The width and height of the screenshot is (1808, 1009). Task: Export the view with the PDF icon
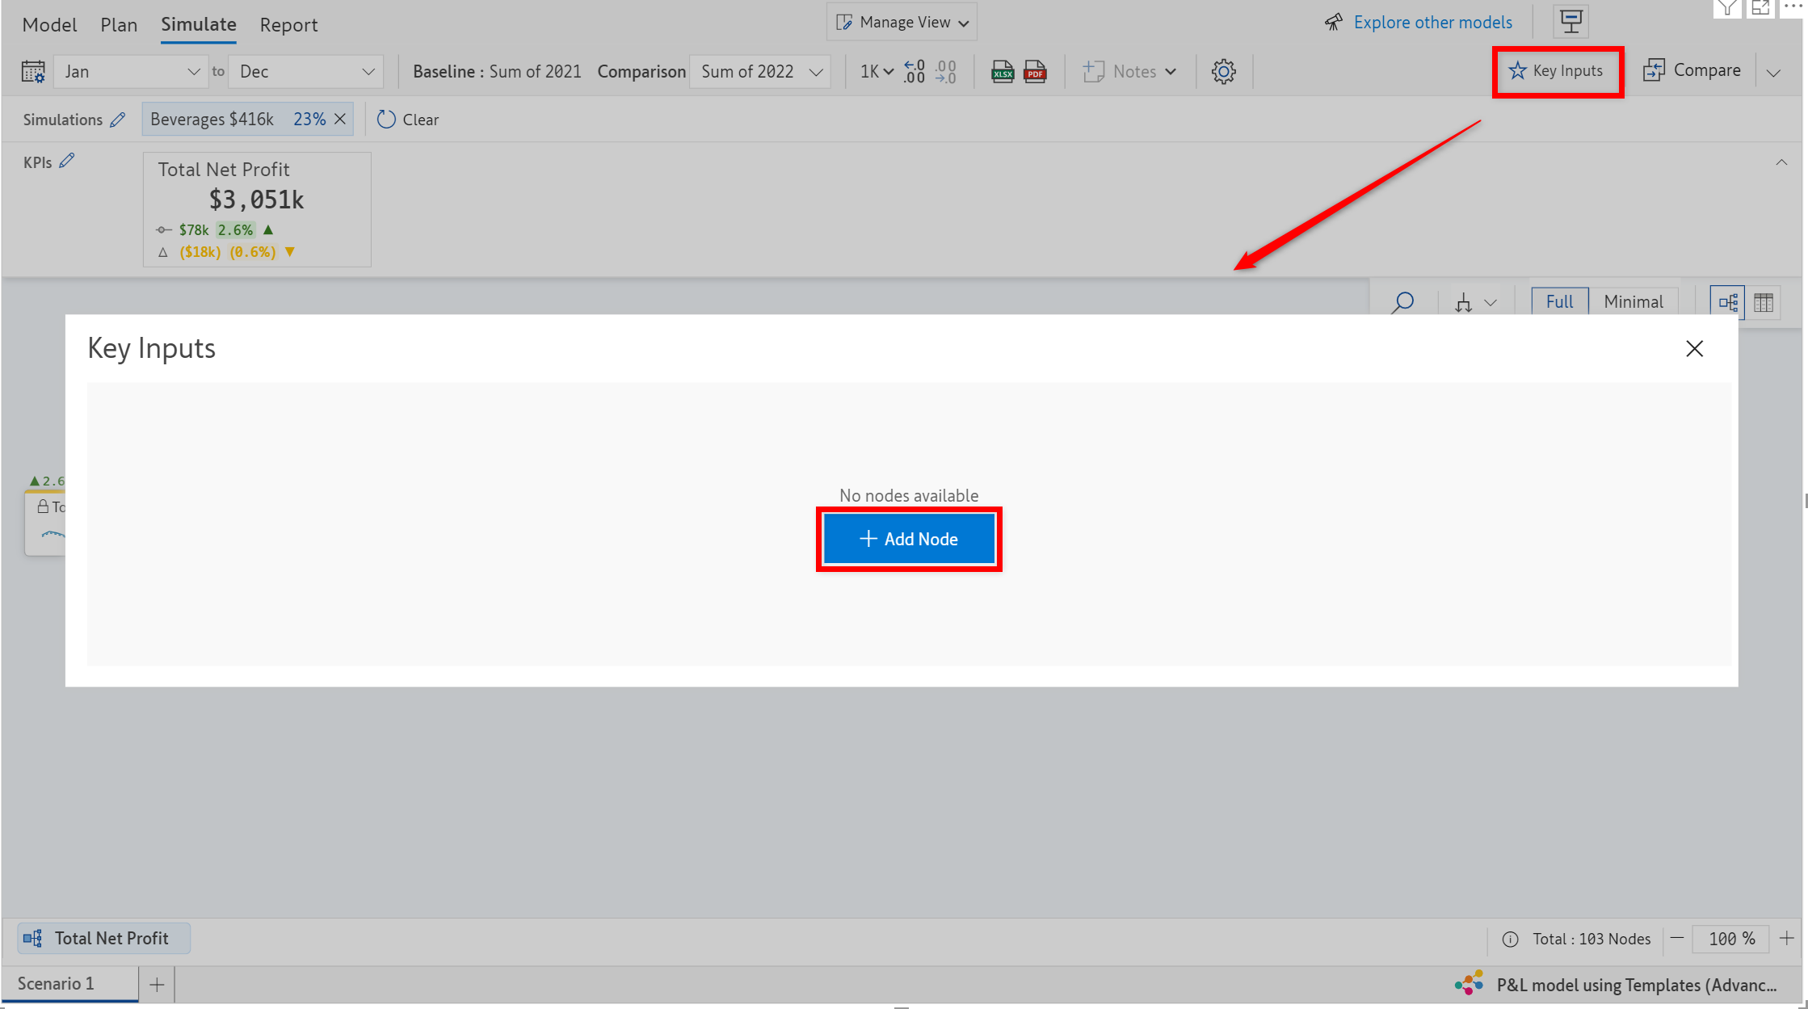pyautogui.click(x=1035, y=71)
